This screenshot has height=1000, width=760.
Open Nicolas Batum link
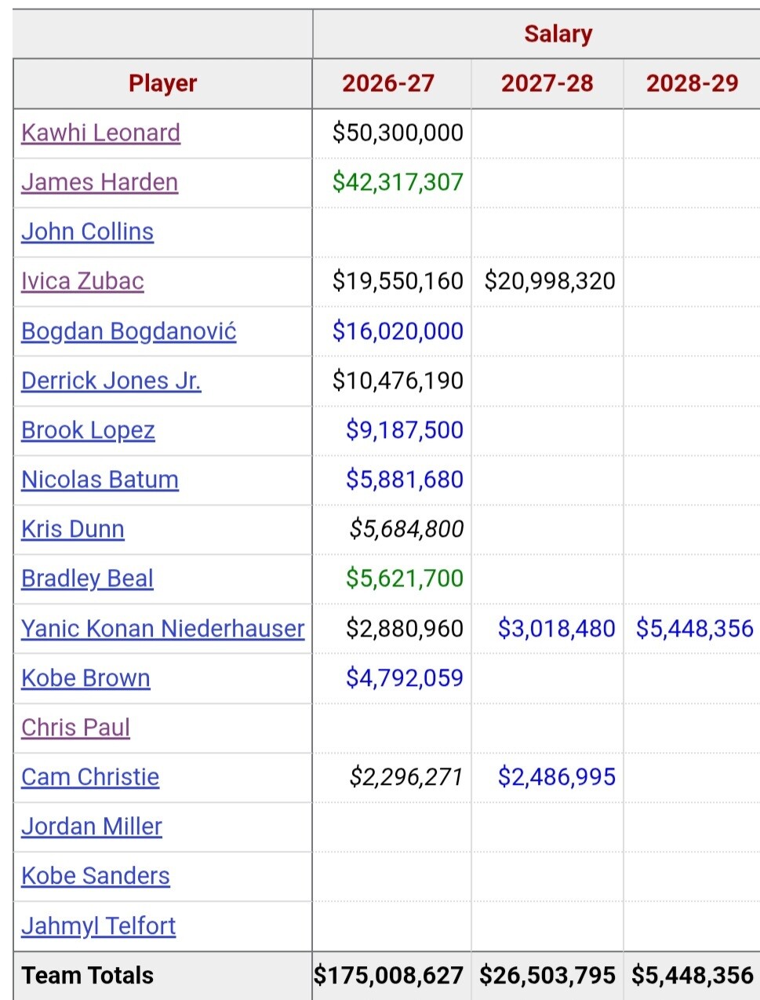pos(100,480)
